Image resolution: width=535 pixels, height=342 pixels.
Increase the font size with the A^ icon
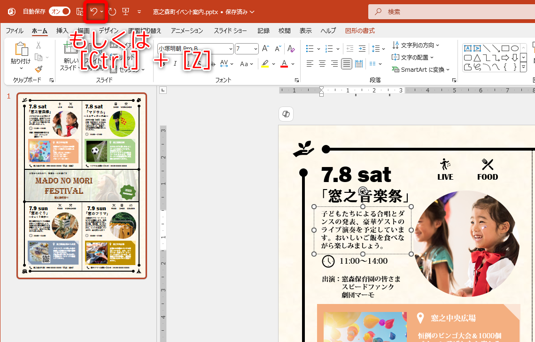click(x=266, y=48)
